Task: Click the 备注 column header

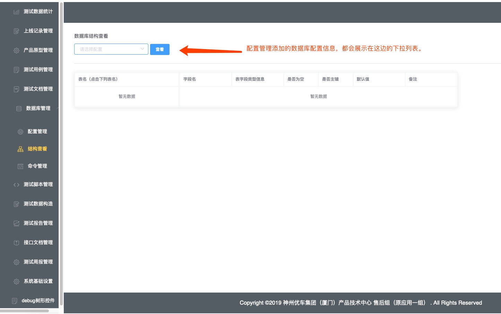Action: point(431,79)
